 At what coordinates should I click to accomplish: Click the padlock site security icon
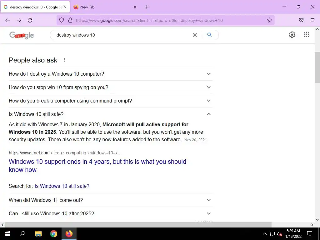click(70, 20)
